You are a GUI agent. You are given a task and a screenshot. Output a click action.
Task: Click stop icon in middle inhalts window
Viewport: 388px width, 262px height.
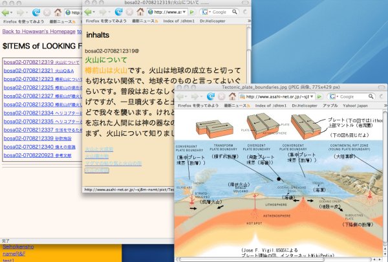click(129, 12)
